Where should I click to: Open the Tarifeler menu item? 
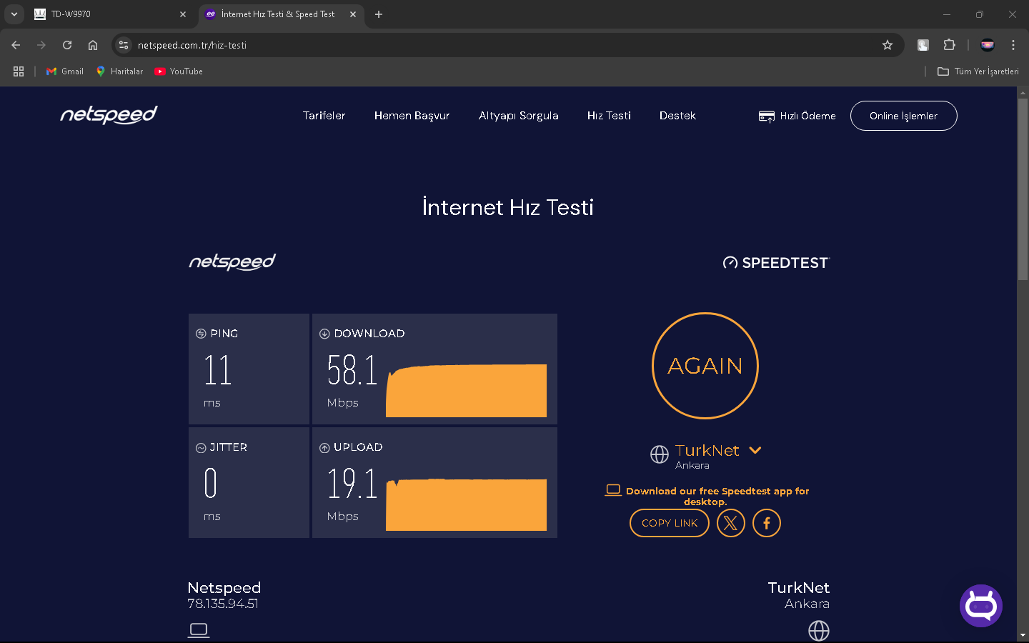click(x=324, y=116)
